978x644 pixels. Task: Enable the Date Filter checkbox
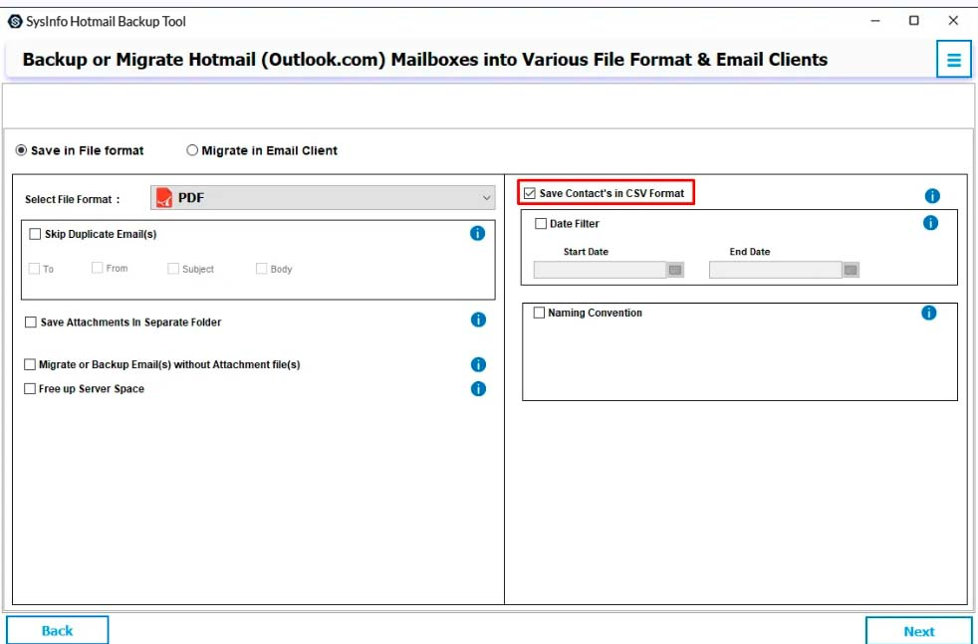(x=541, y=223)
